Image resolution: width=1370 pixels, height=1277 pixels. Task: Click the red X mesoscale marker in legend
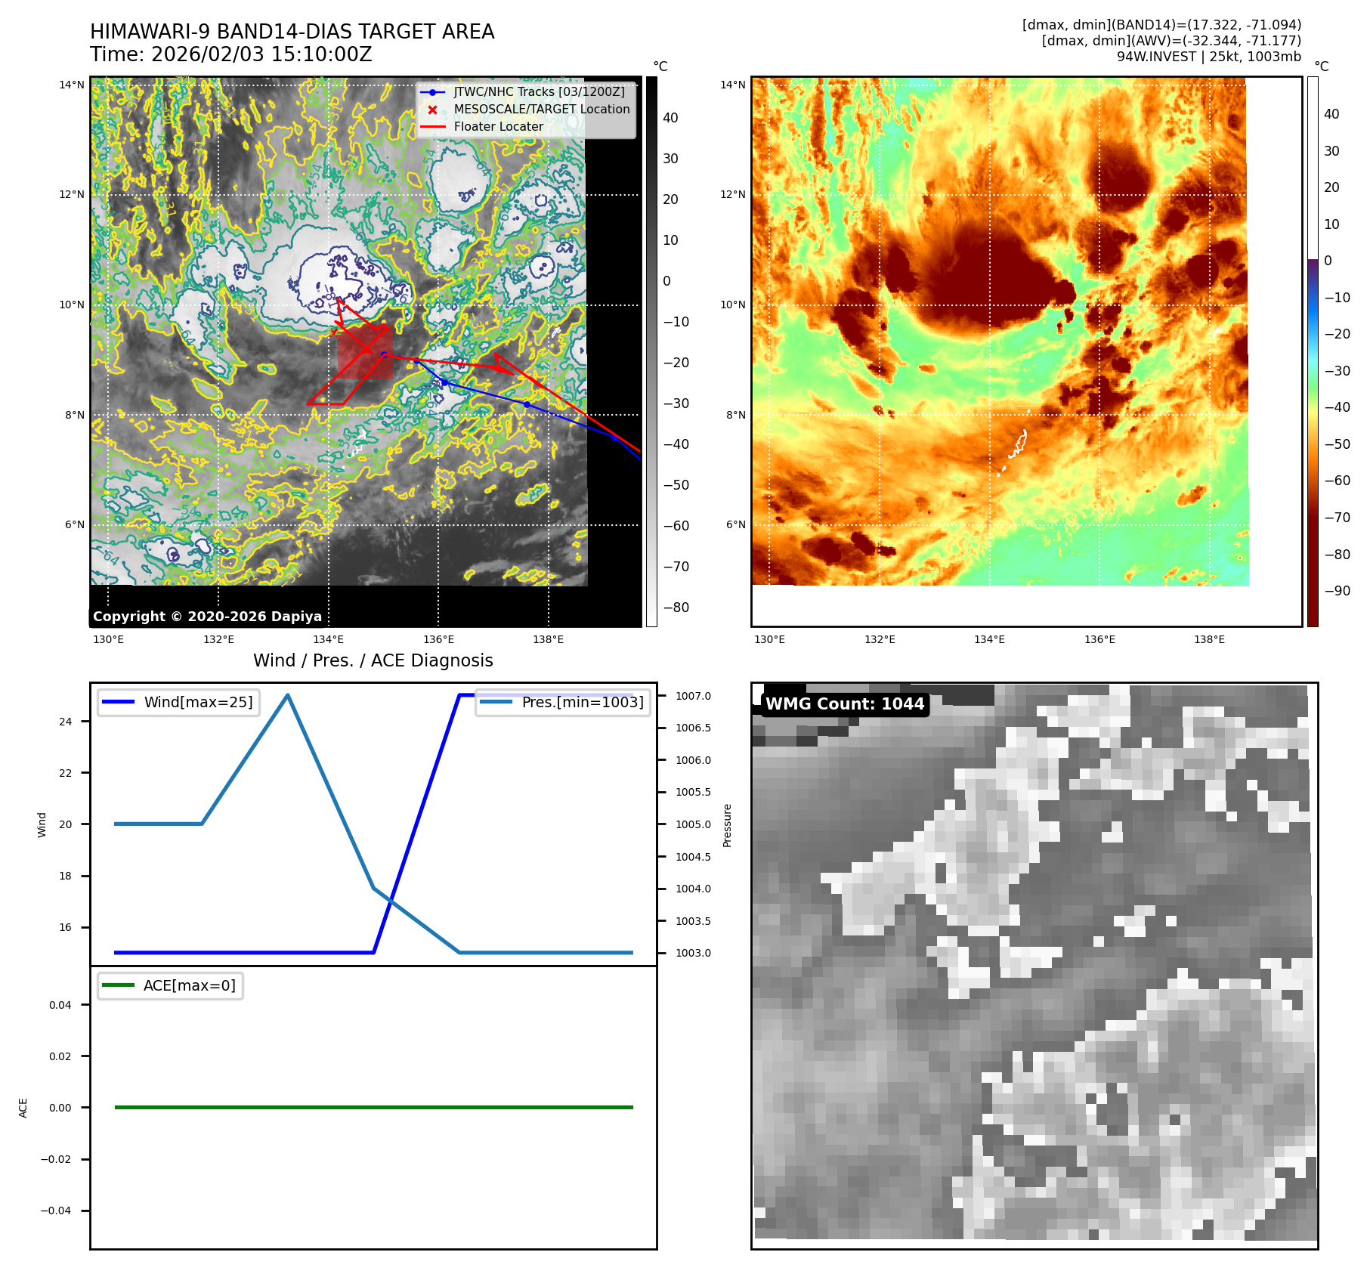point(432,110)
